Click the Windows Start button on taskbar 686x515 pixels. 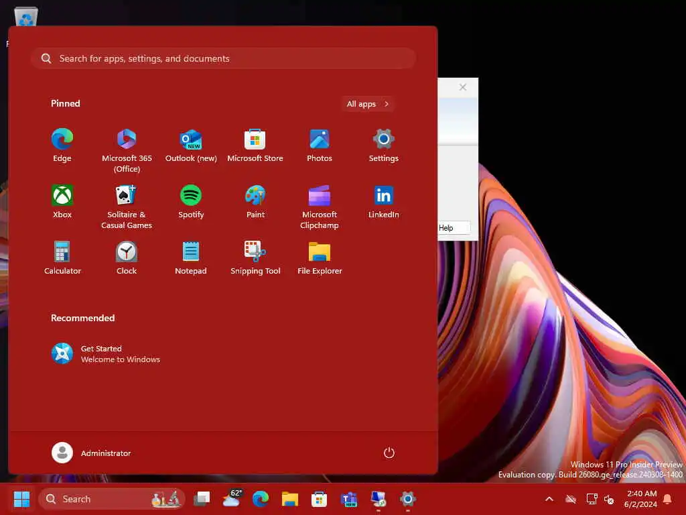pos(21,499)
